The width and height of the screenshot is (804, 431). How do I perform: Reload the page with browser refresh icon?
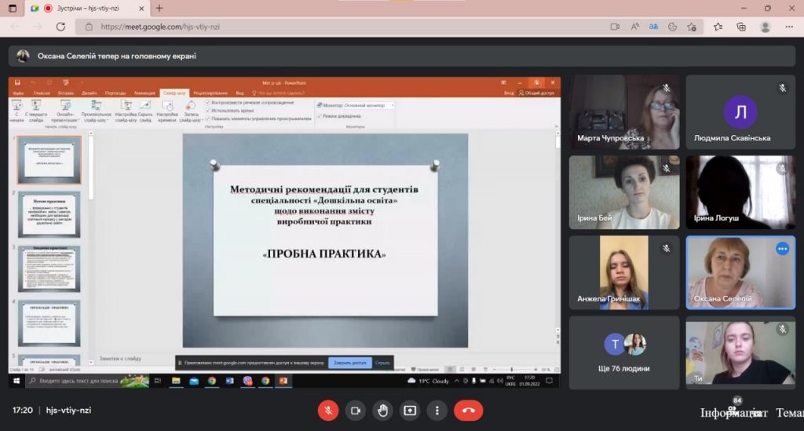[60, 26]
